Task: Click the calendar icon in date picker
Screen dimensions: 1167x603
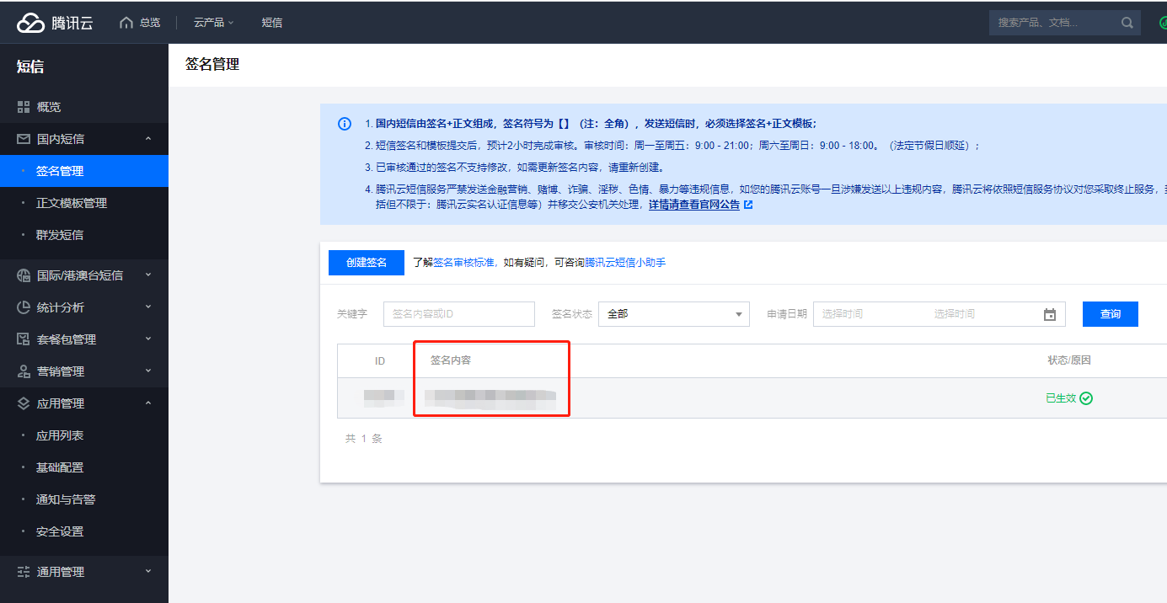Action: click(x=1050, y=314)
